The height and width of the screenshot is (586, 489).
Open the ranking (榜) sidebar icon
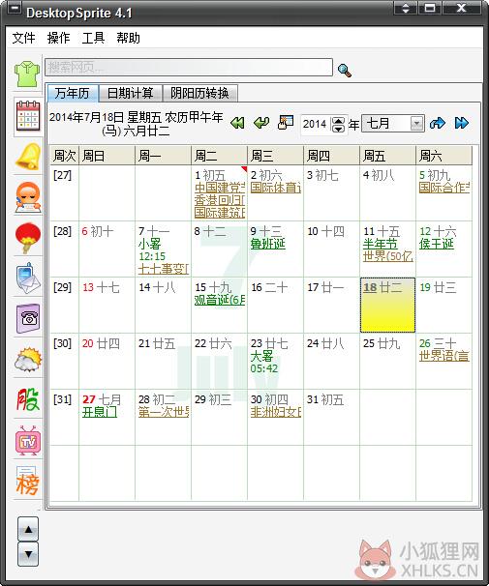coord(27,481)
